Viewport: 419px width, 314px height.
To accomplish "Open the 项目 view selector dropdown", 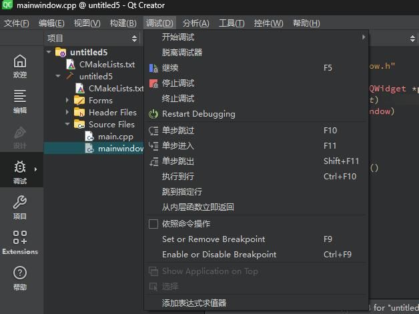I will coord(134,39).
